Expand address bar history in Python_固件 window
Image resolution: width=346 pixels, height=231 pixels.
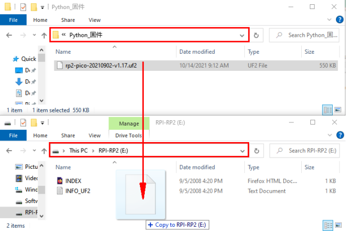click(242, 35)
